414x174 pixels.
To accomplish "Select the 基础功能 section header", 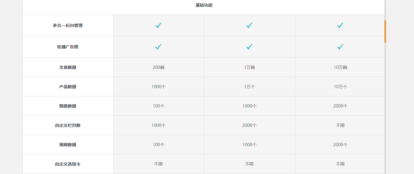I will coord(204,5).
